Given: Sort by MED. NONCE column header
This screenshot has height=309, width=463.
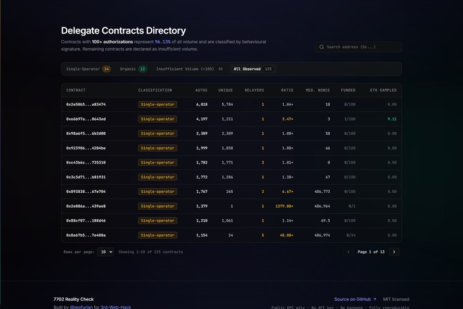Looking at the screenshot, I should (x=318, y=90).
